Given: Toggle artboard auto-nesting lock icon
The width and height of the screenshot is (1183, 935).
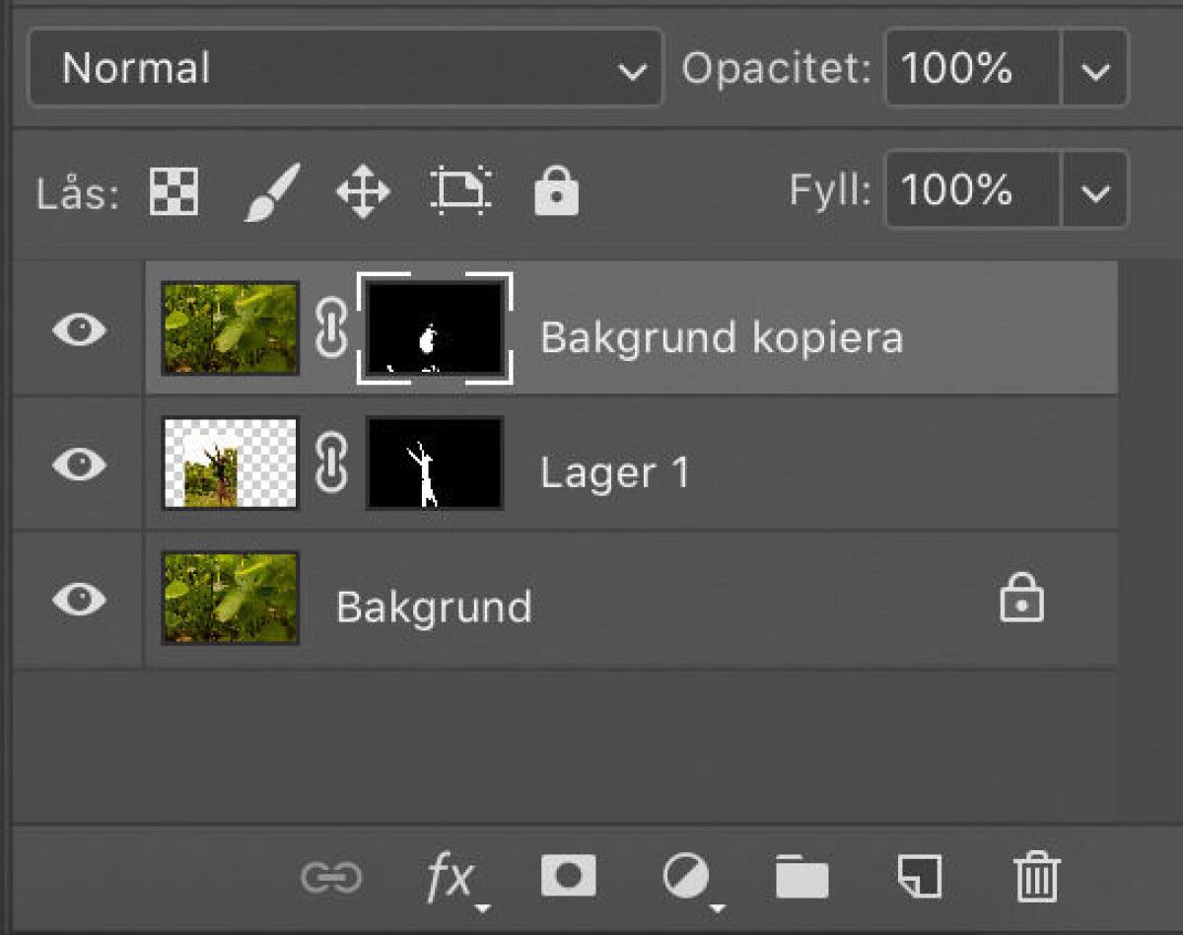Looking at the screenshot, I should tap(461, 191).
